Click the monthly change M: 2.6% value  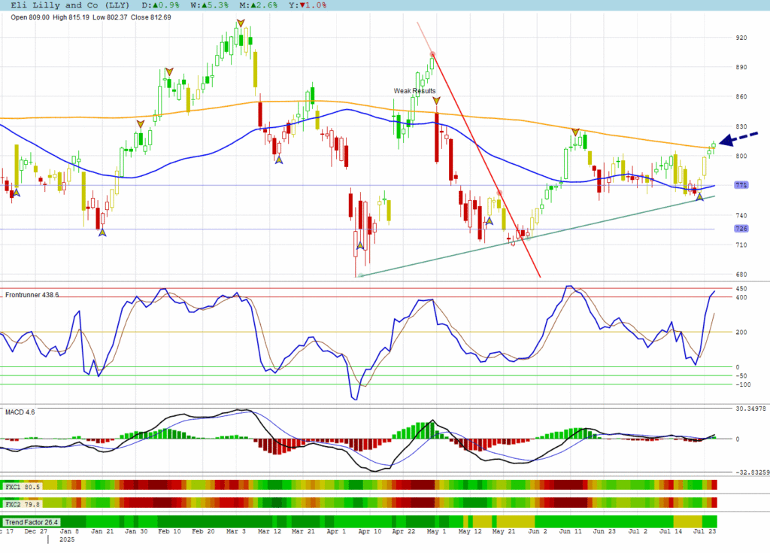(x=259, y=5)
